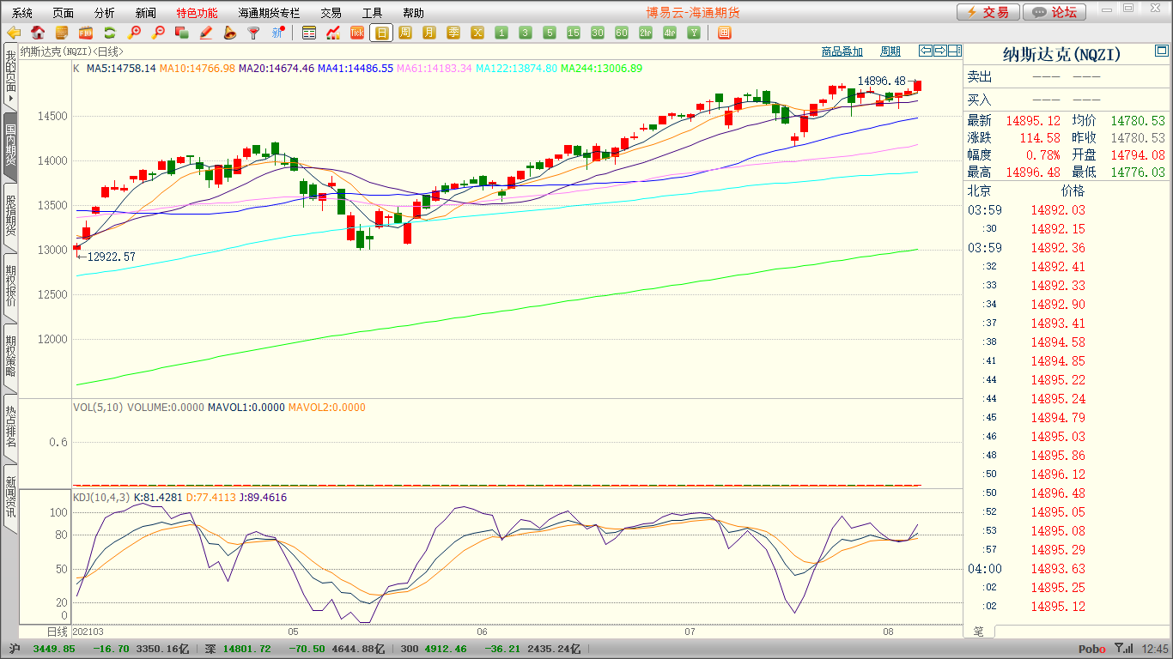Go to next instrument with right arrow box
This screenshot has height=659, width=1173.
coord(940,51)
